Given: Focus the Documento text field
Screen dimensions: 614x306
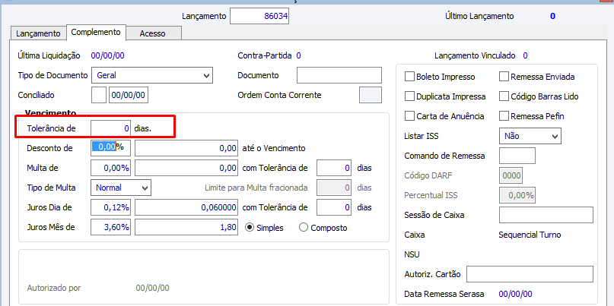Looking at the screenshot, I should pyautogui.click(x=339, y=75).
